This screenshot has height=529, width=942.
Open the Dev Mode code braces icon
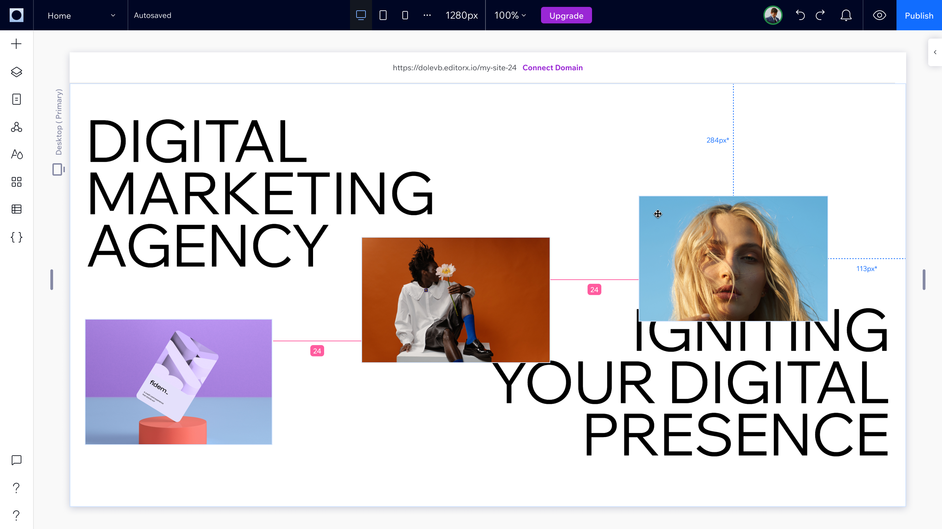point(17,237)
